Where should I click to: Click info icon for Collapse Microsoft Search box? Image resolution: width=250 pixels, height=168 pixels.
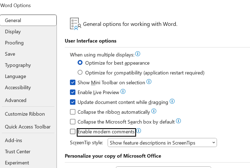click(178, 121)
